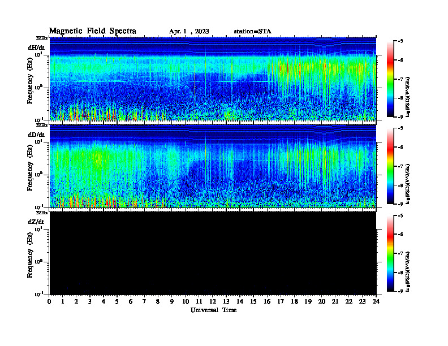This screenshot has height=346, width=448.
Task: Click hour 24 on the Universal Time axis
Action: [x=376, y=301]
